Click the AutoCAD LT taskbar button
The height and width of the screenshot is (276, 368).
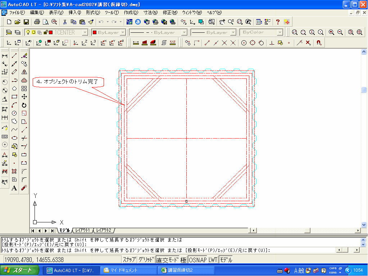(x=71, y=270)
